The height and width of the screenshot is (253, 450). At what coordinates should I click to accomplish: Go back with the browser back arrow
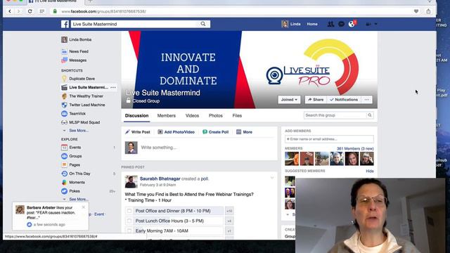click(10, 11)
